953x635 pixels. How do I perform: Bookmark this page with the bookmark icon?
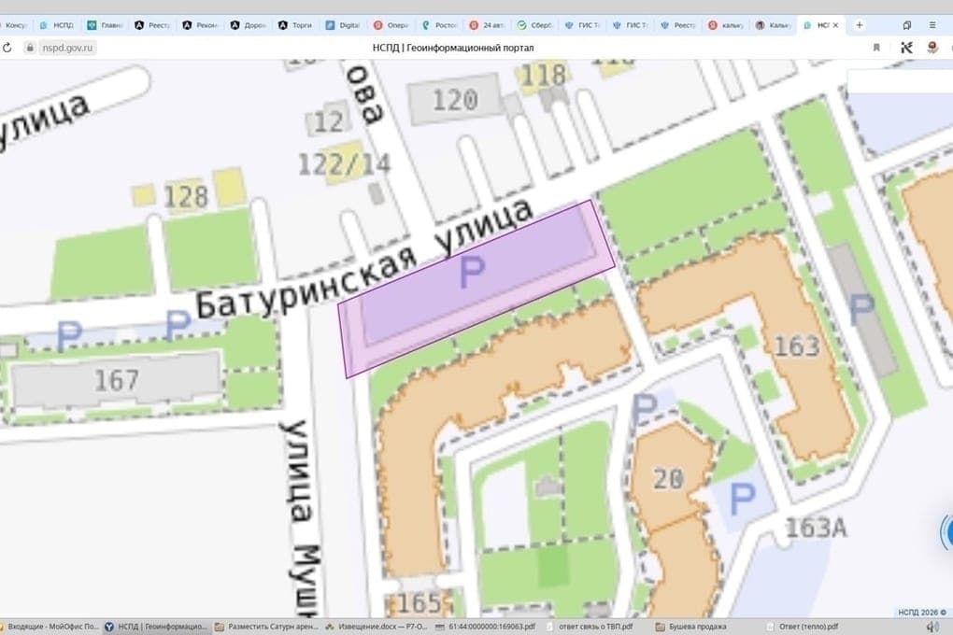click(x=876, y=48)
